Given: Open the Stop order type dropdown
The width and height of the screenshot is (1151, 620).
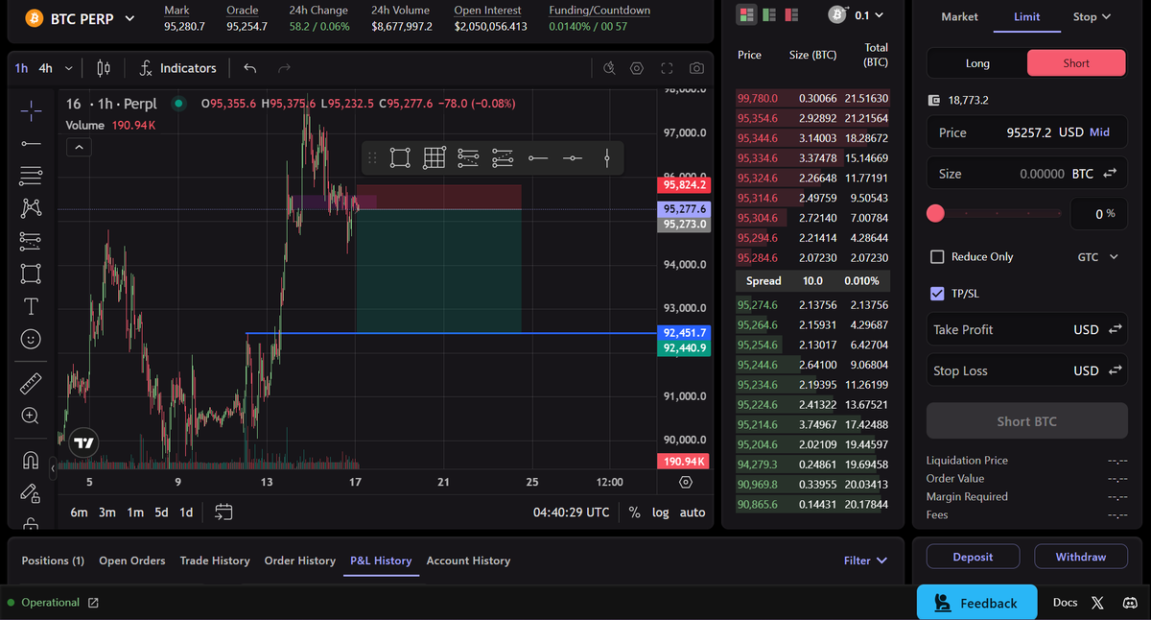Looking at the screenshot, I should pos(1092,16).
